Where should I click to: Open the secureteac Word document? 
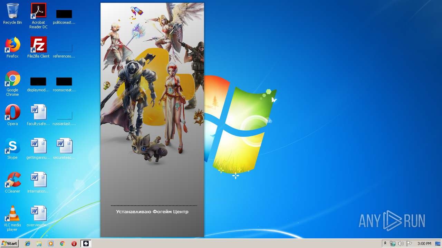click(x=64, y=149)
